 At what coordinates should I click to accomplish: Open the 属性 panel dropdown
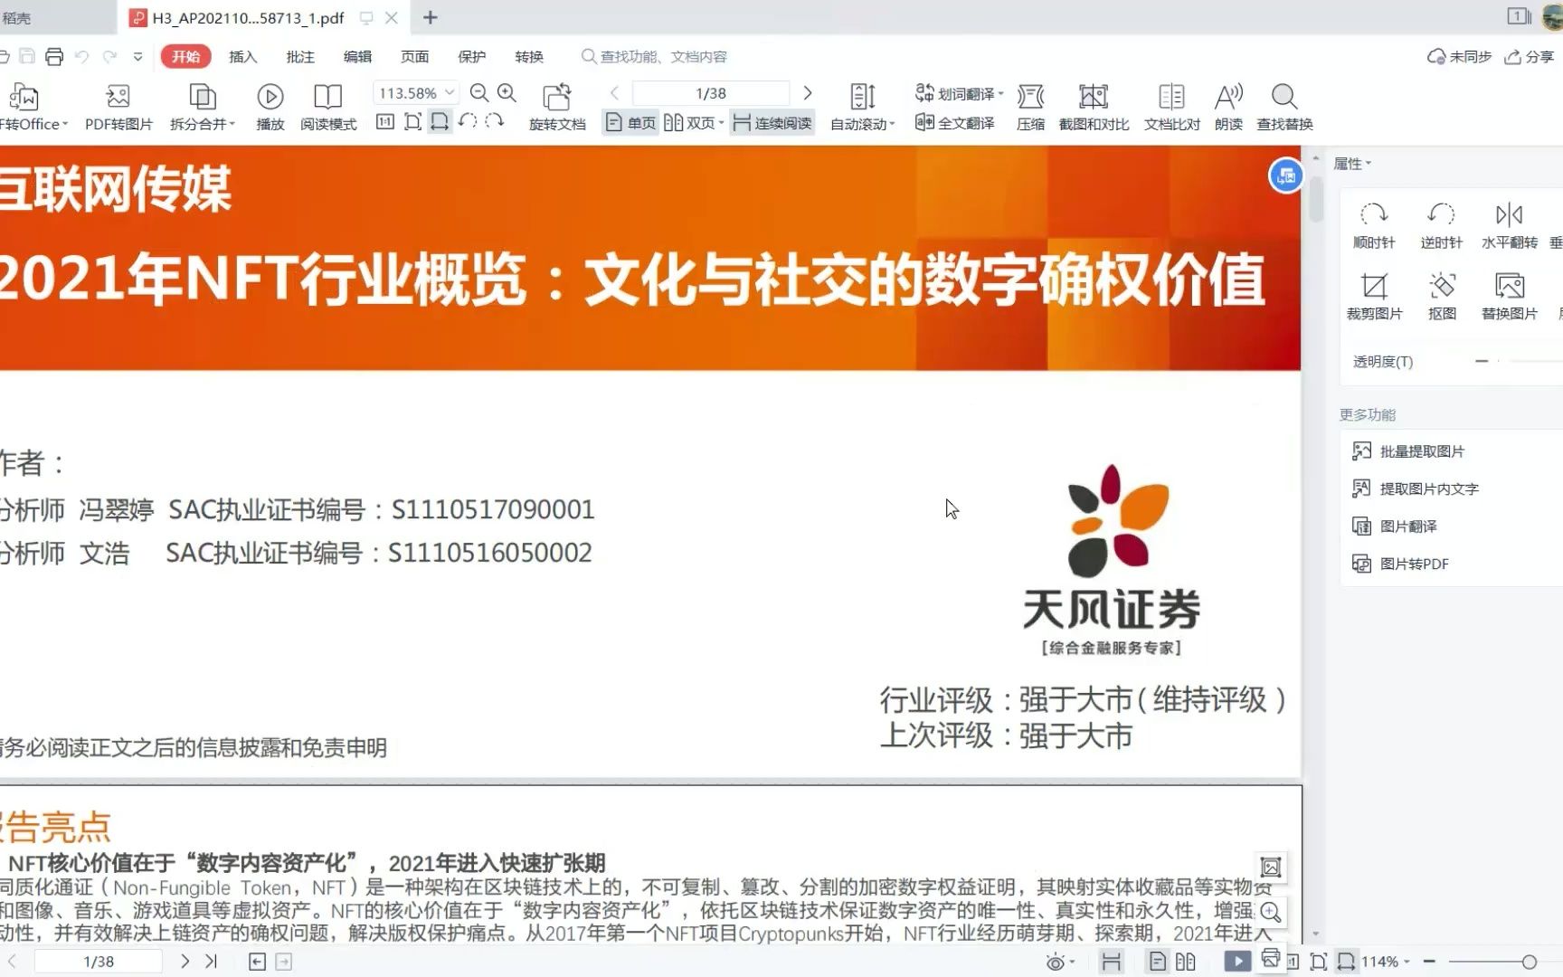pos(1352,163)
